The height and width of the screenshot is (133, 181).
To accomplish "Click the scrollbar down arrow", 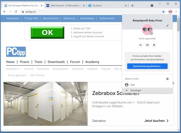I will coord(179,130).
